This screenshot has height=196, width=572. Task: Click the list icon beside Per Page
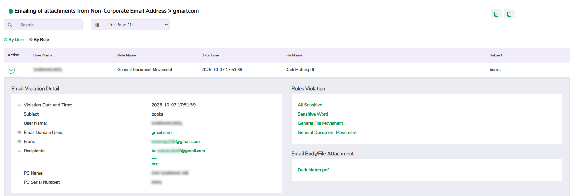pyautogui.click(x=97, y=25)
